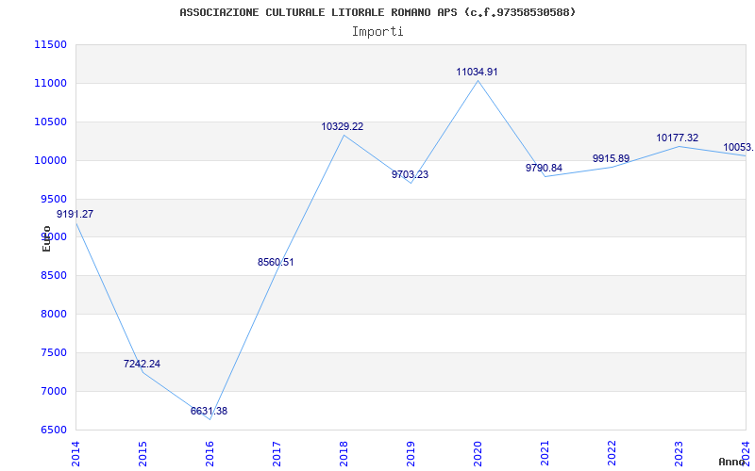Click y-axis tick label 9500
The height and width of the screenshot is (471, 755).
pos(53,199)
